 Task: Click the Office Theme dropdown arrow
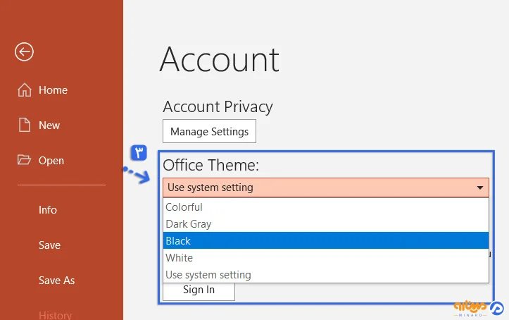coord(480,187)
